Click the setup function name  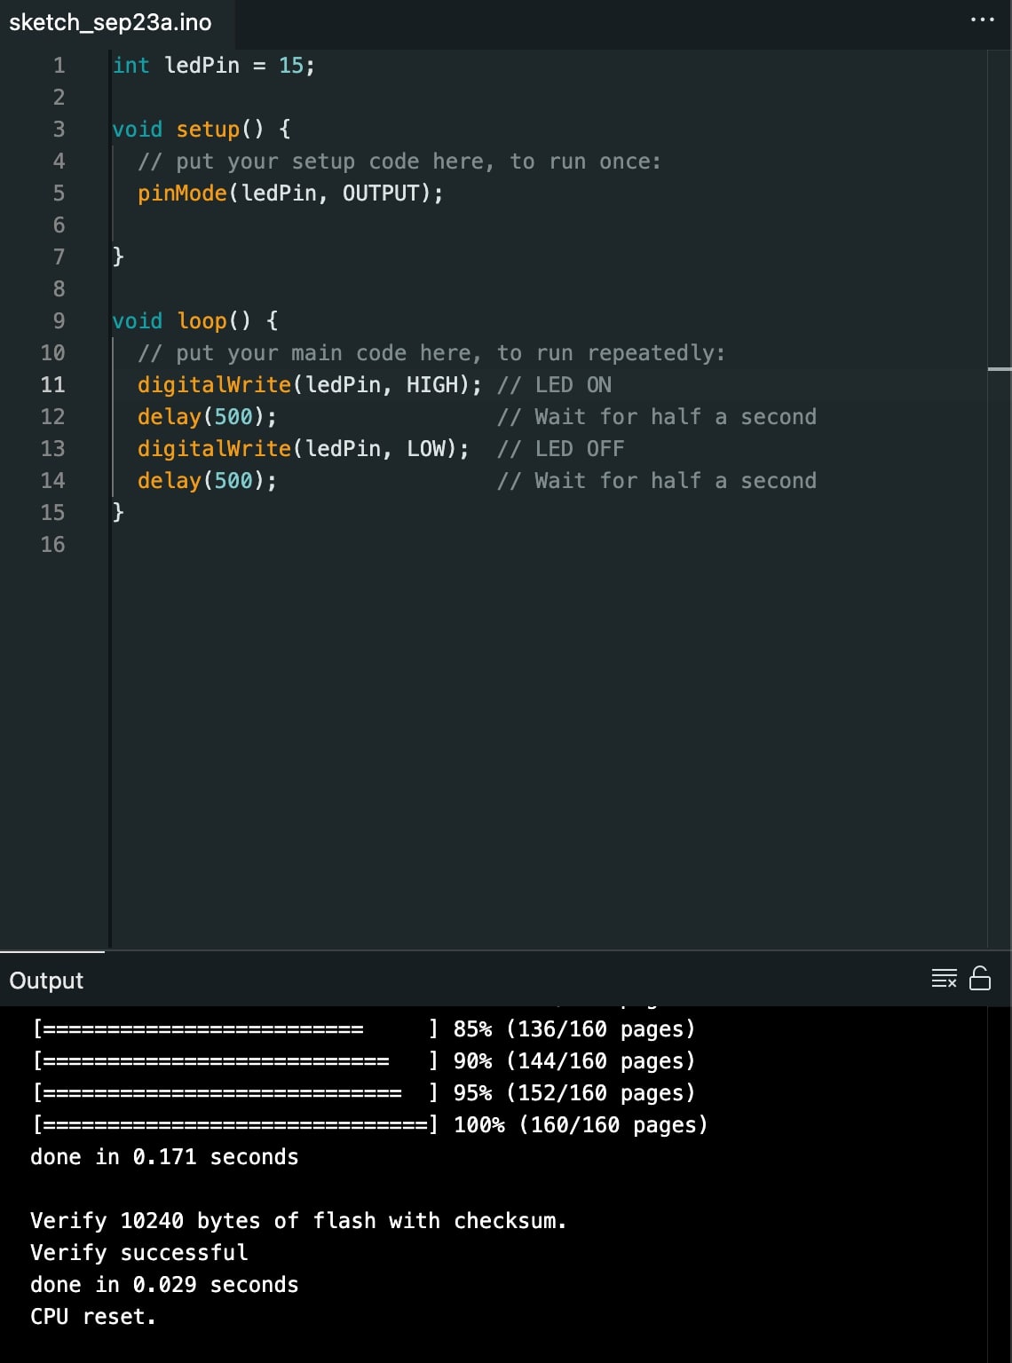208,130
